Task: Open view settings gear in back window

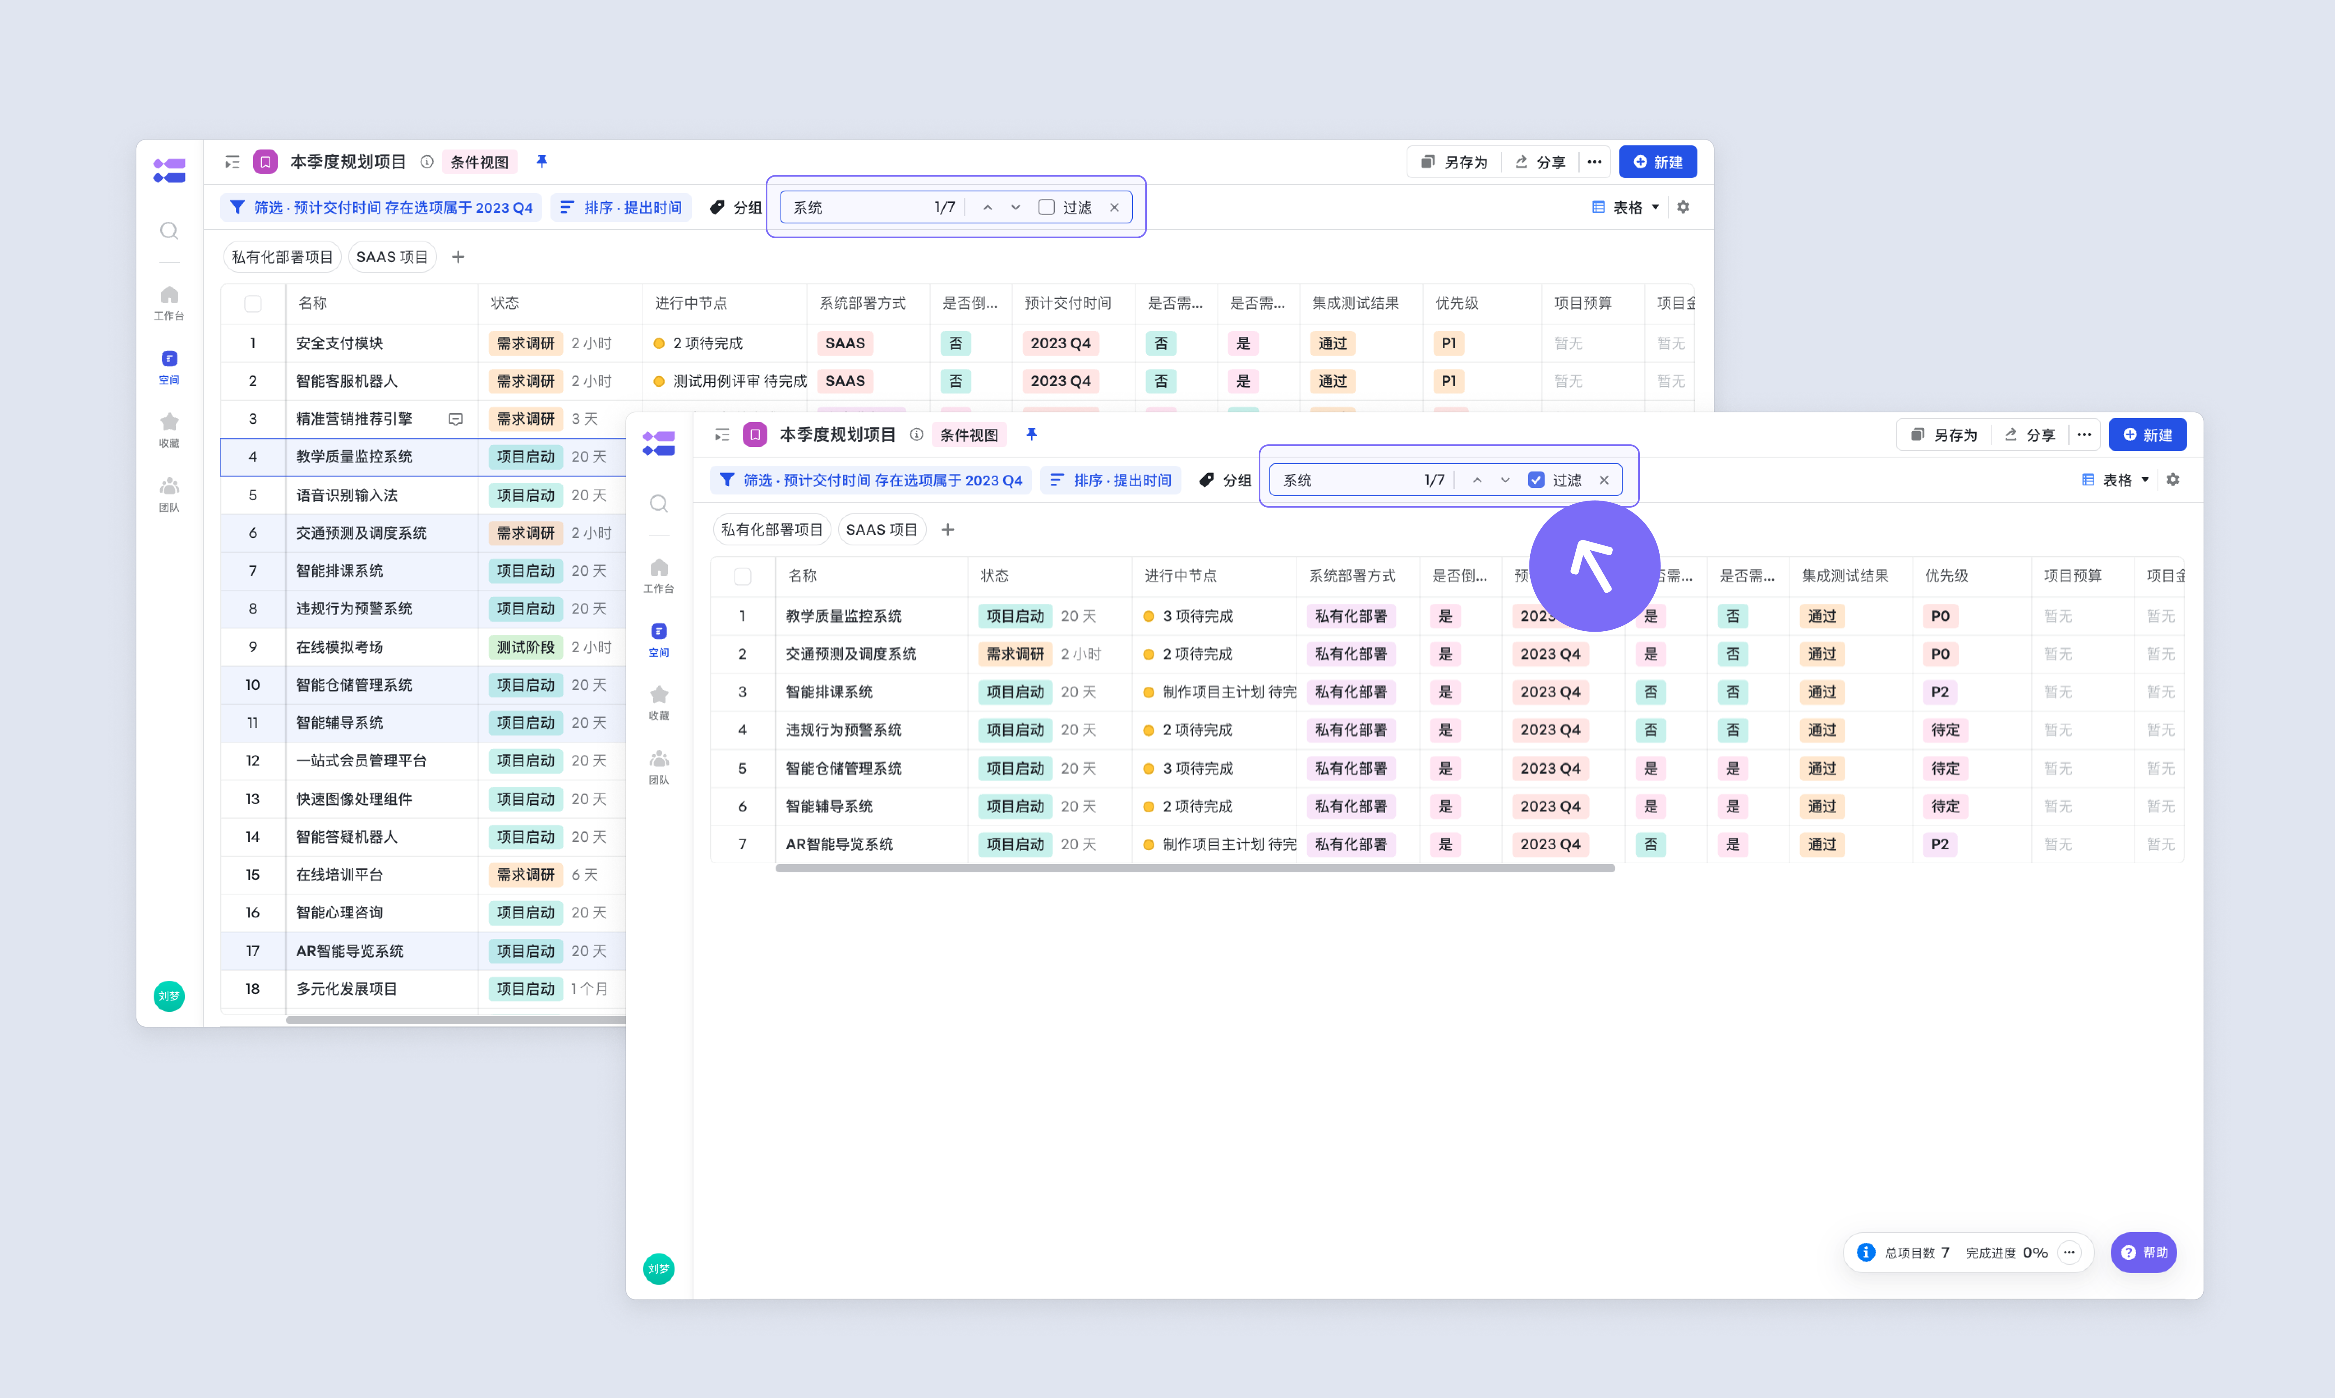Action: point(1683,207)
